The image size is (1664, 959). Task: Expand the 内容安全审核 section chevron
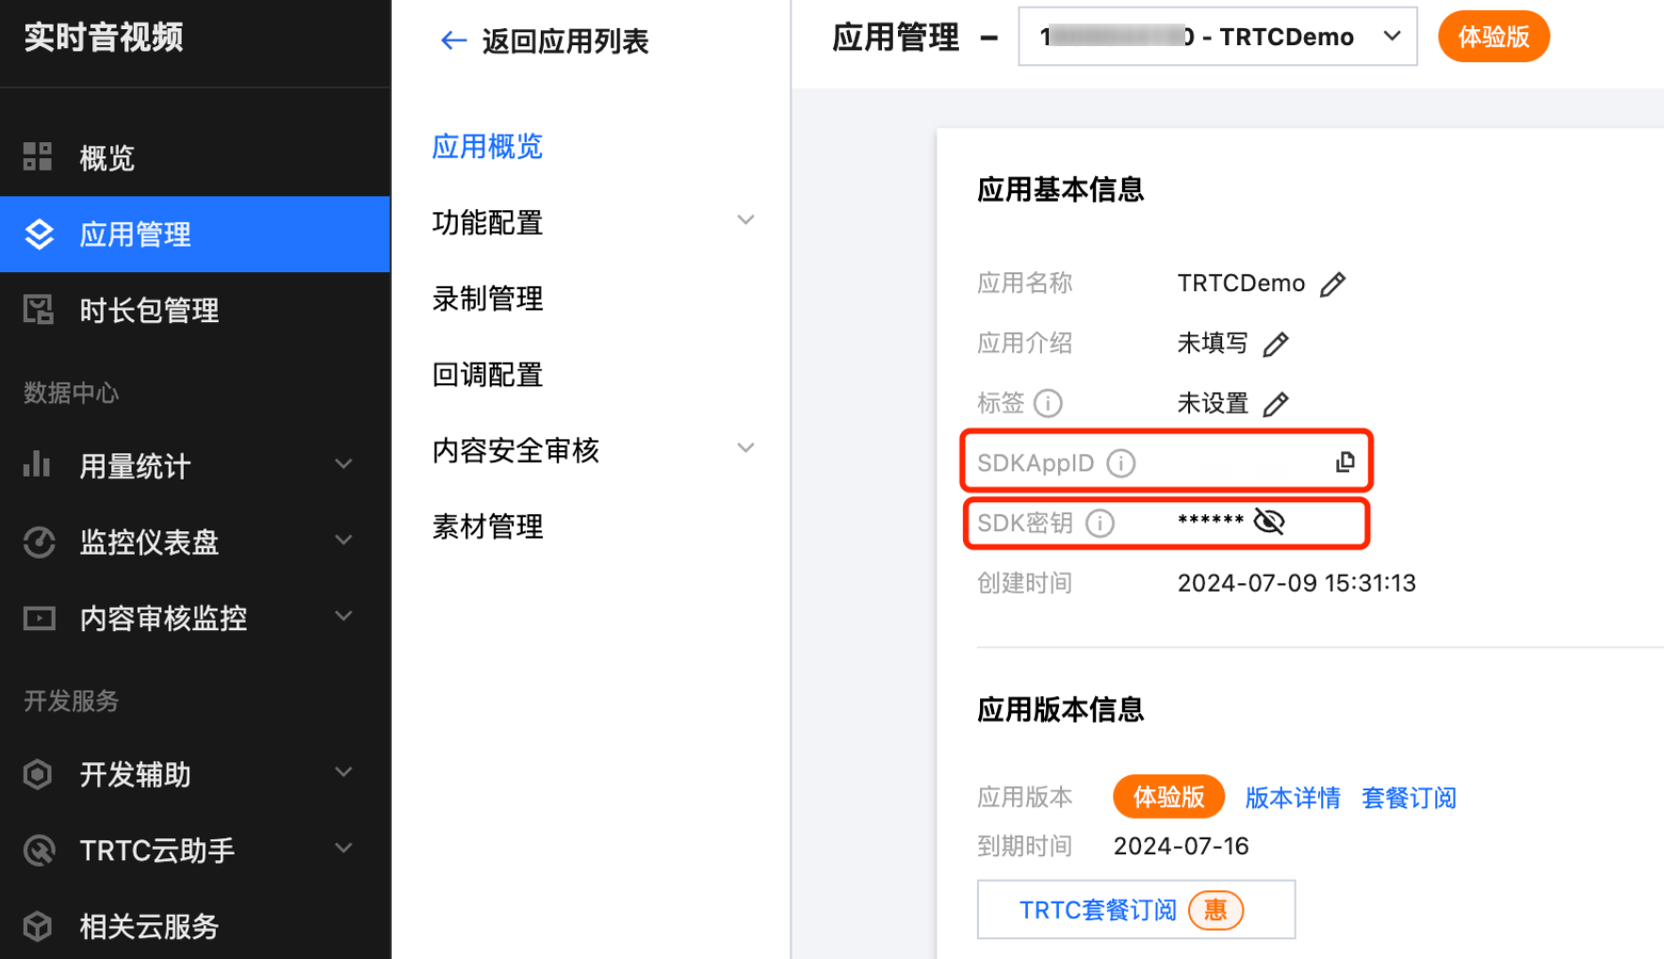[x=745, y=448]
